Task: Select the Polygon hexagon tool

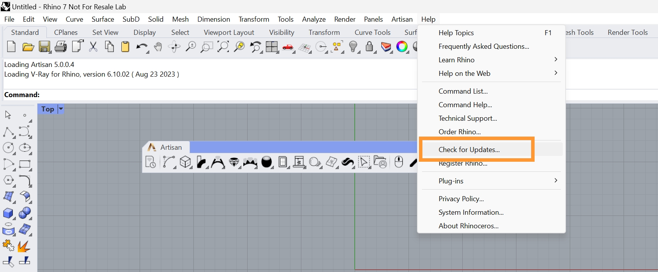Action: [x=8, y=180]
